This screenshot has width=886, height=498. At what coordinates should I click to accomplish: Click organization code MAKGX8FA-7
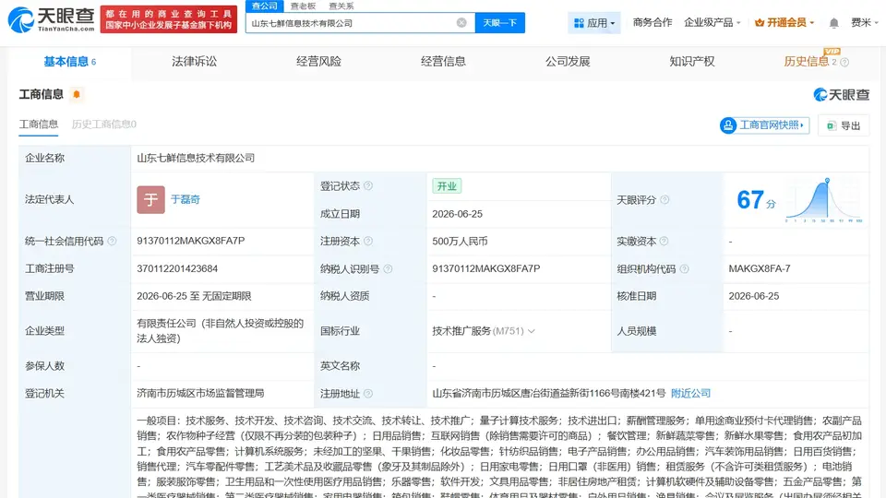point(759,268)
